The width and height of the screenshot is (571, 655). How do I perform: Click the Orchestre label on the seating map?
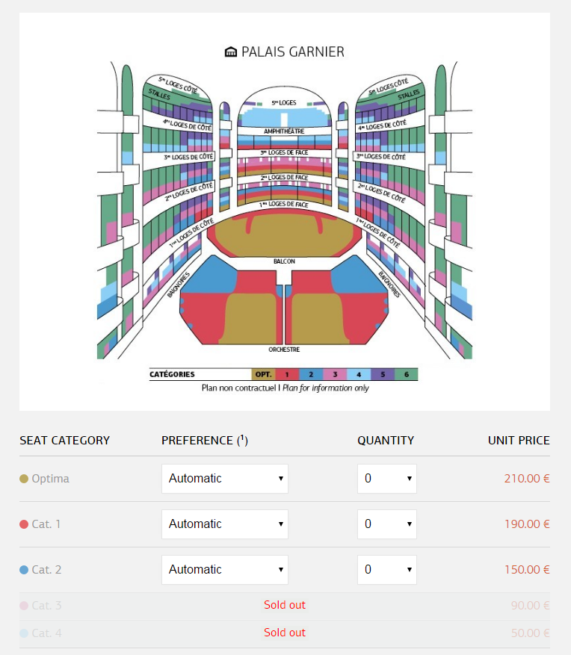coord(284,350)
